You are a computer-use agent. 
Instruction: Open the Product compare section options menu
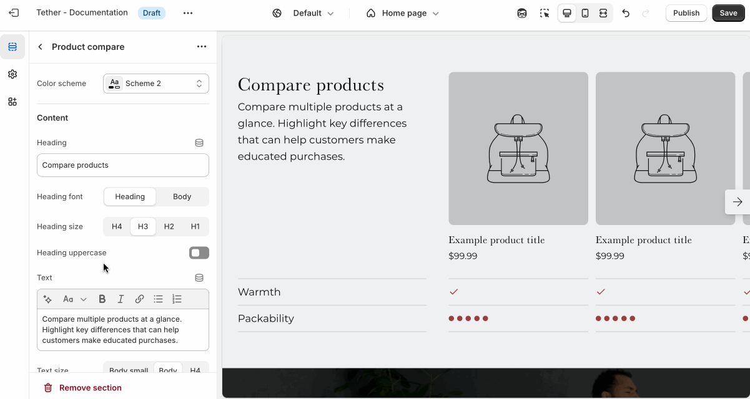tap(201, 47)
